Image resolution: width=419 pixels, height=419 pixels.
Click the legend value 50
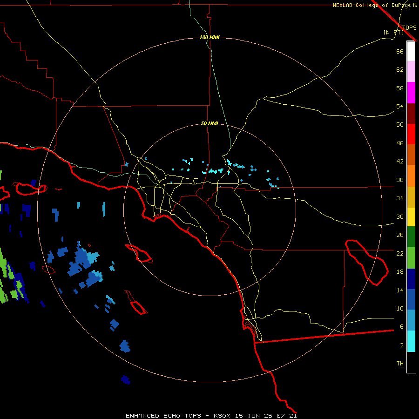[400, 125]
